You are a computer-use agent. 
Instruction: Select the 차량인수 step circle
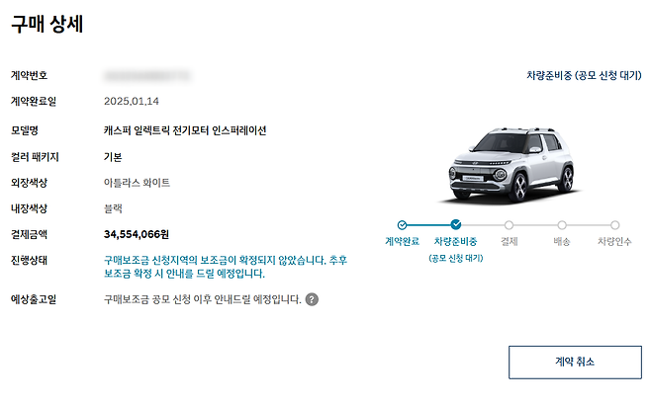614,225
